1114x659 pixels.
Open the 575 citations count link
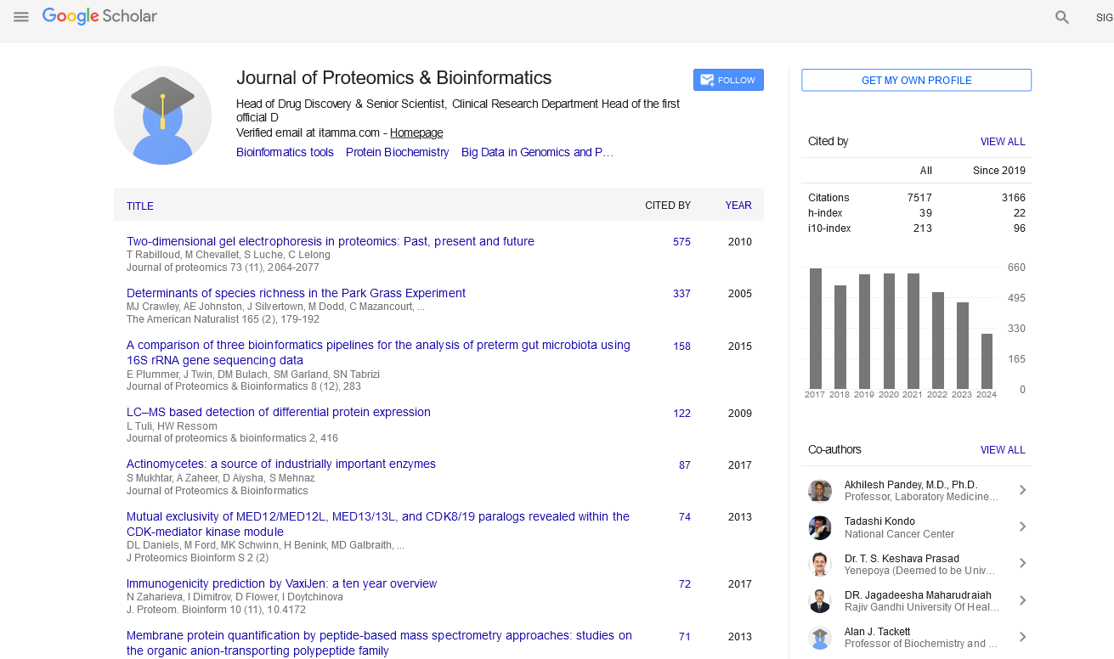(681, 242)
